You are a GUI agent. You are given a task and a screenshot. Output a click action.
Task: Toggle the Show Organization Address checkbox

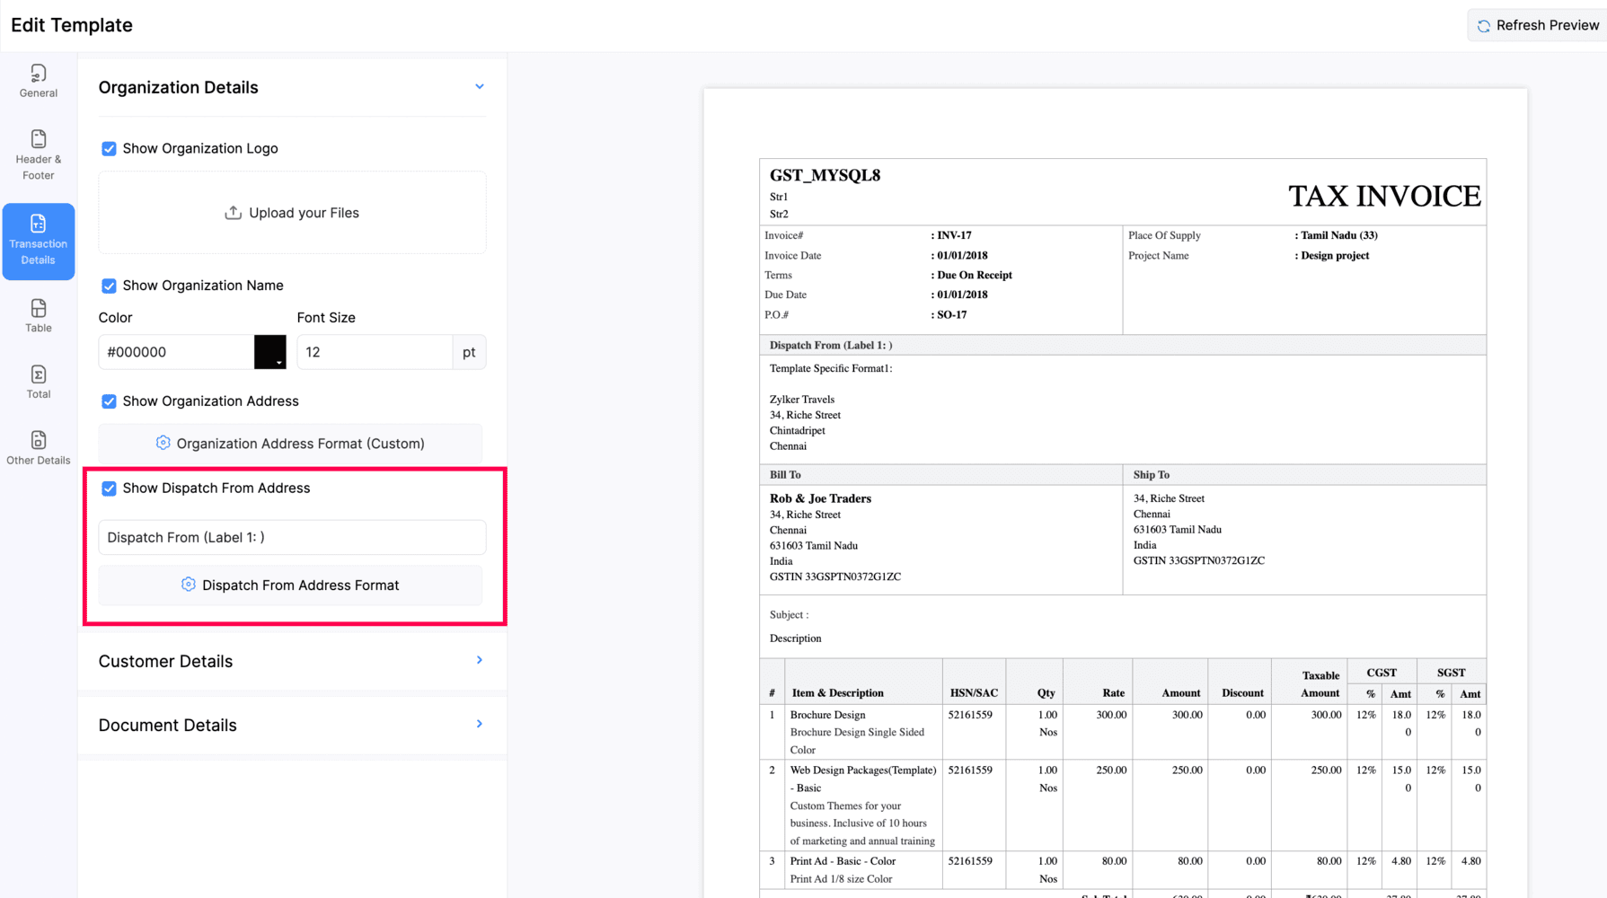click(x=109, y=401)
